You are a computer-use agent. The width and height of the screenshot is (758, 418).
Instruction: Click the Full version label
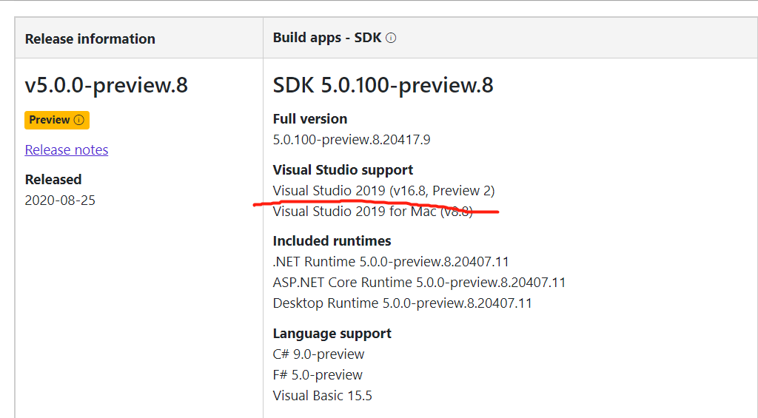point(310,119)
